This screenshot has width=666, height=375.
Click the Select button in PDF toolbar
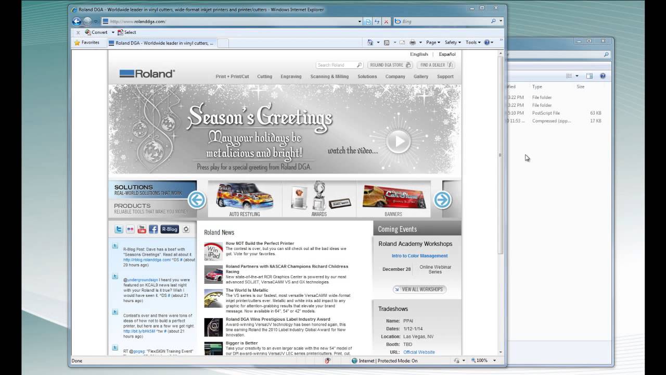[x=127, y=32]
